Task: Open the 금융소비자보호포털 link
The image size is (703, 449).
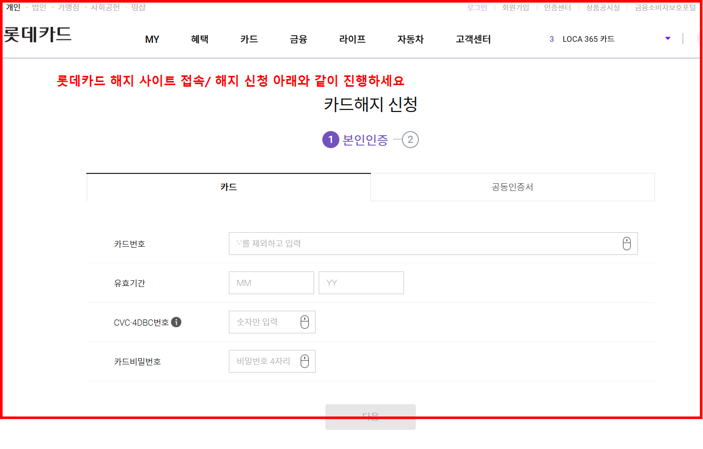Action: (x=665, y=8)
